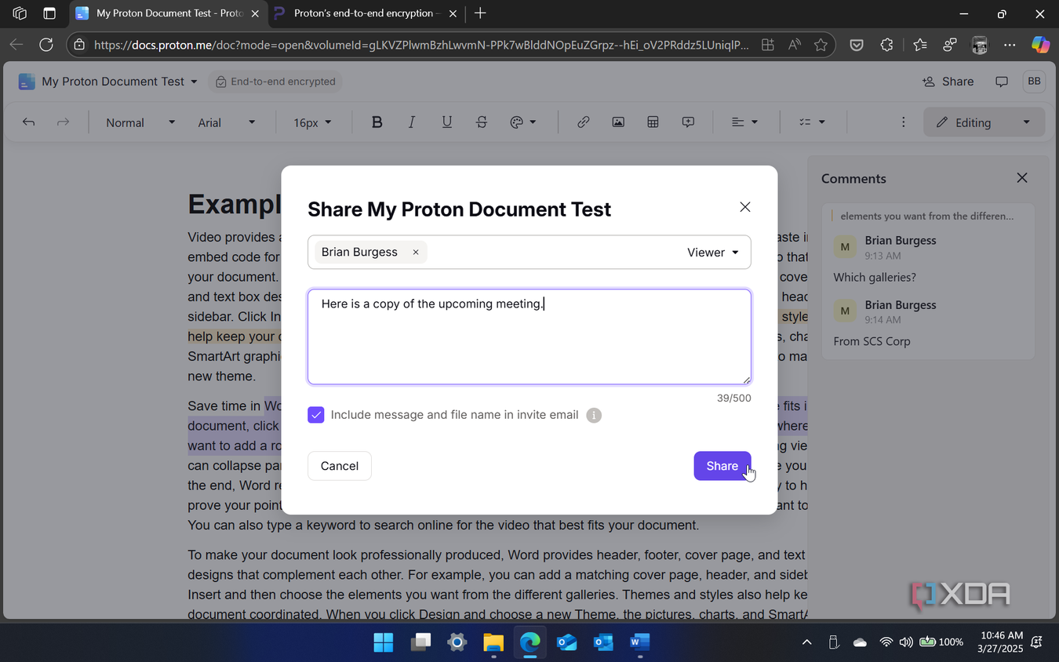Open the 'Which galleries?' comment
The height and width of the screenshot is (662, 1059).
(x=875, y=278)
